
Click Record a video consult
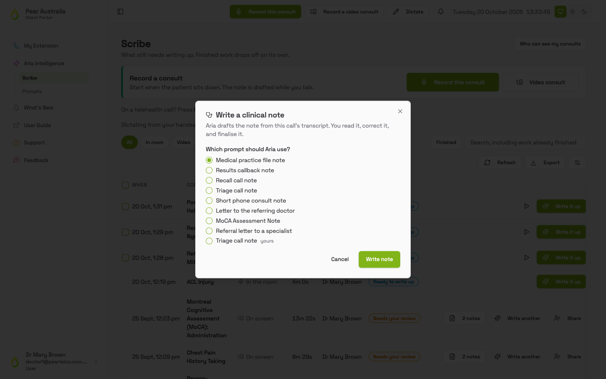pyautogui.click(x=344, y=12)
